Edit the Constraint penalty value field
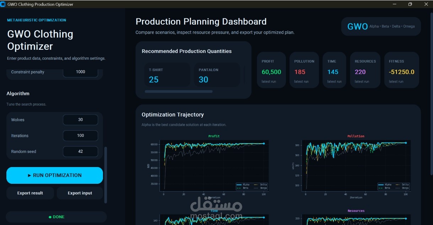Image resolution: width=433 pixels, height=225 pixels. tap(81, 72)
